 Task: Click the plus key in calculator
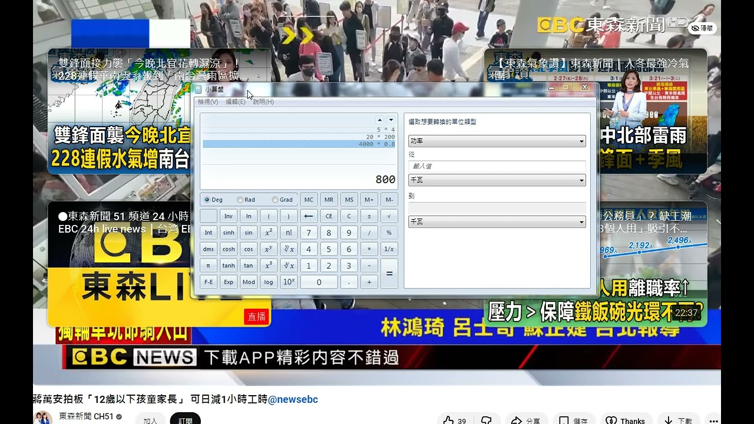tap(369, 282)
